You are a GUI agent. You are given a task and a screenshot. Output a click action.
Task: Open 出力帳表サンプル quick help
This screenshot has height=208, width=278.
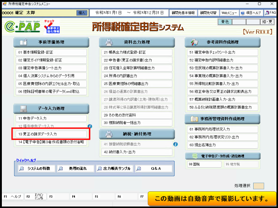(x=115, y=168)
